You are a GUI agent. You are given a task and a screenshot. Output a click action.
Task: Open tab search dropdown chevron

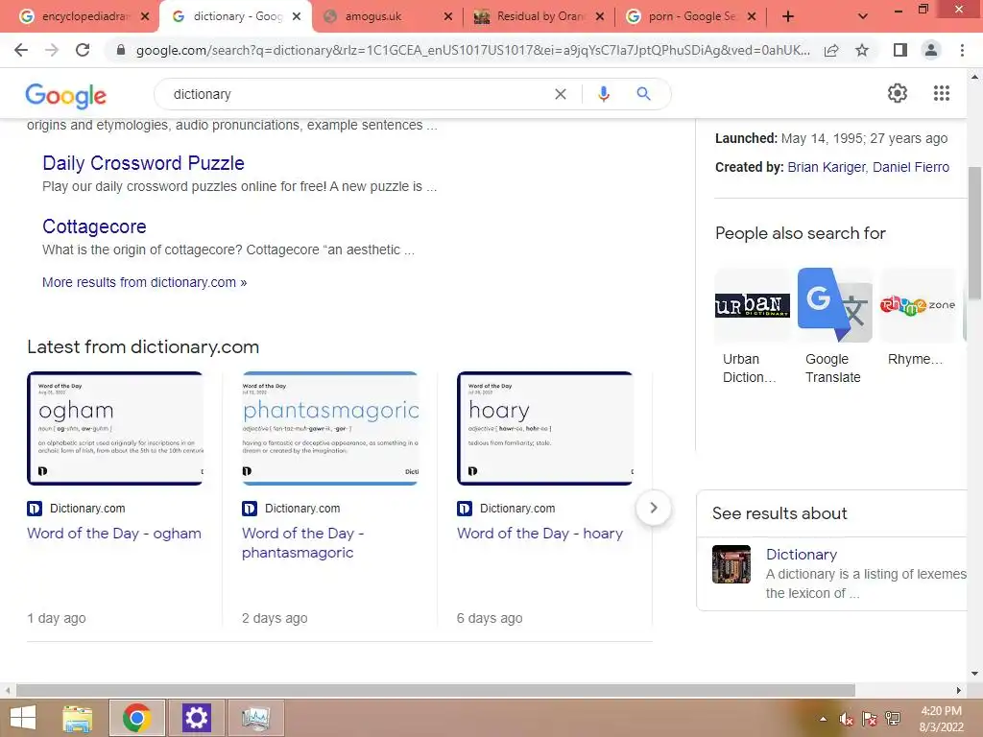863,17
